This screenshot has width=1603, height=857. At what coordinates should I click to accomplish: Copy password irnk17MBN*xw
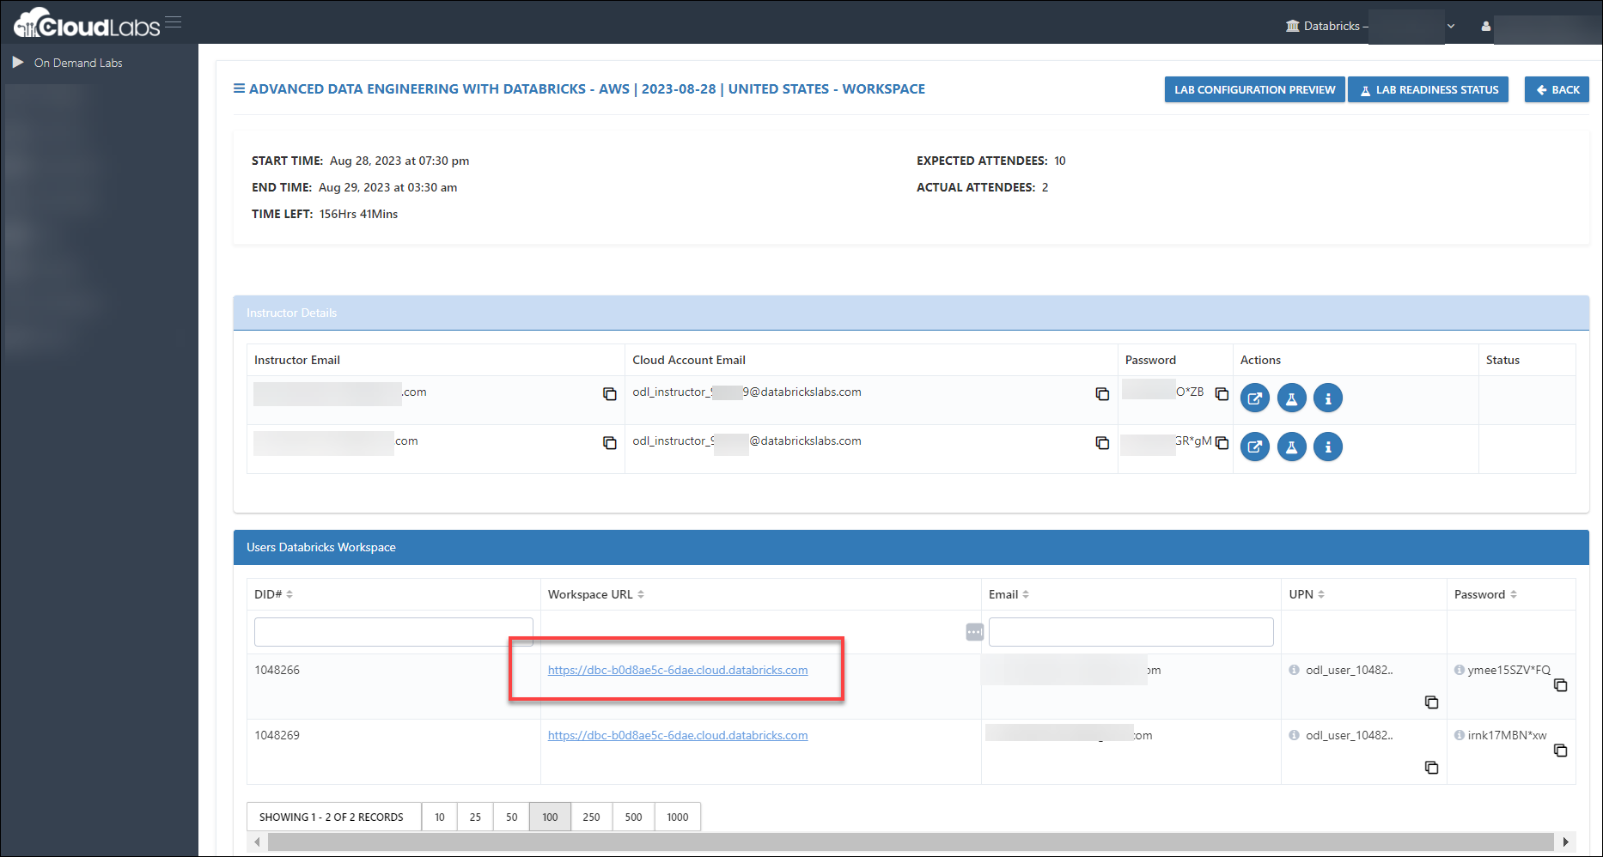tap(1561, 751)
